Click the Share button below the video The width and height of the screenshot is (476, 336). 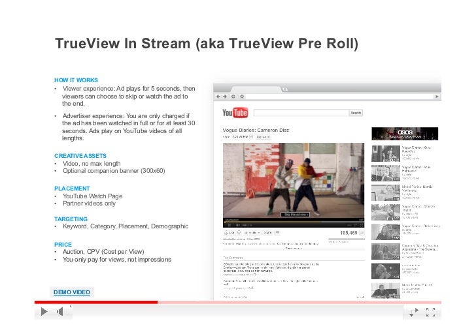tap(268, 233)
